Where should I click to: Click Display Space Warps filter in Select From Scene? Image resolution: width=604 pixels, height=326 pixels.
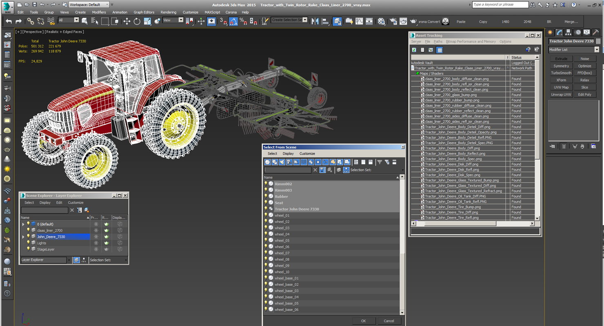point(304,162)
